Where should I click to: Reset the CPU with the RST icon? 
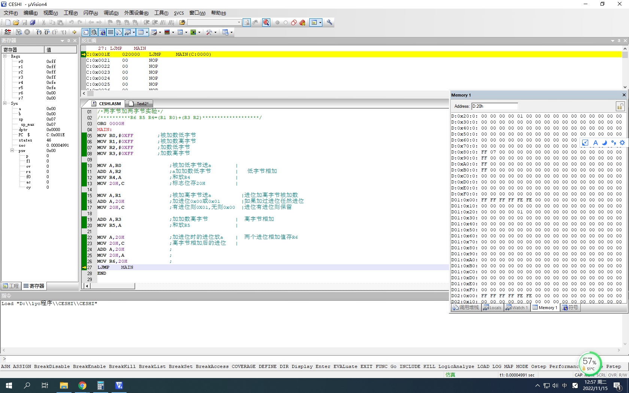click(x=8, y=32)
